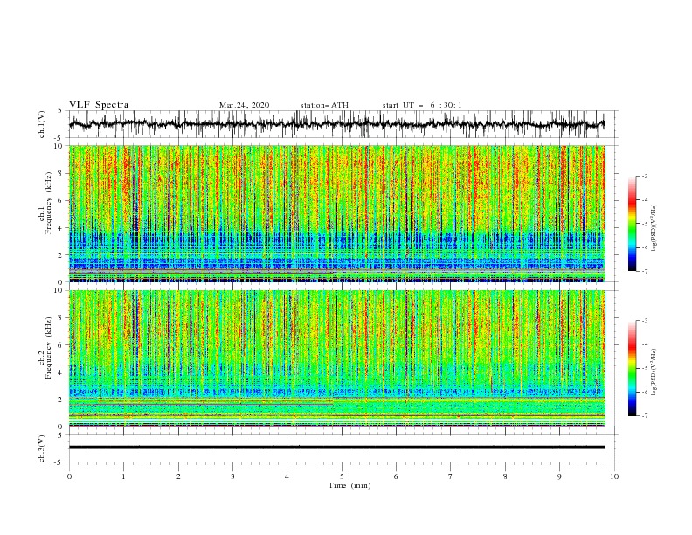Click time axis tick label "8"
Image resolution: width=692 pixels, height=535 pixels.
[x=505, y=476]
